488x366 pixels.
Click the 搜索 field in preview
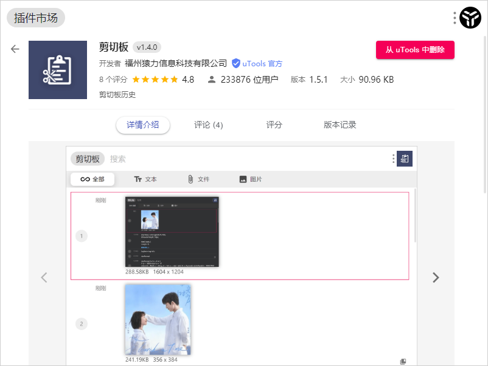point(117,159)
